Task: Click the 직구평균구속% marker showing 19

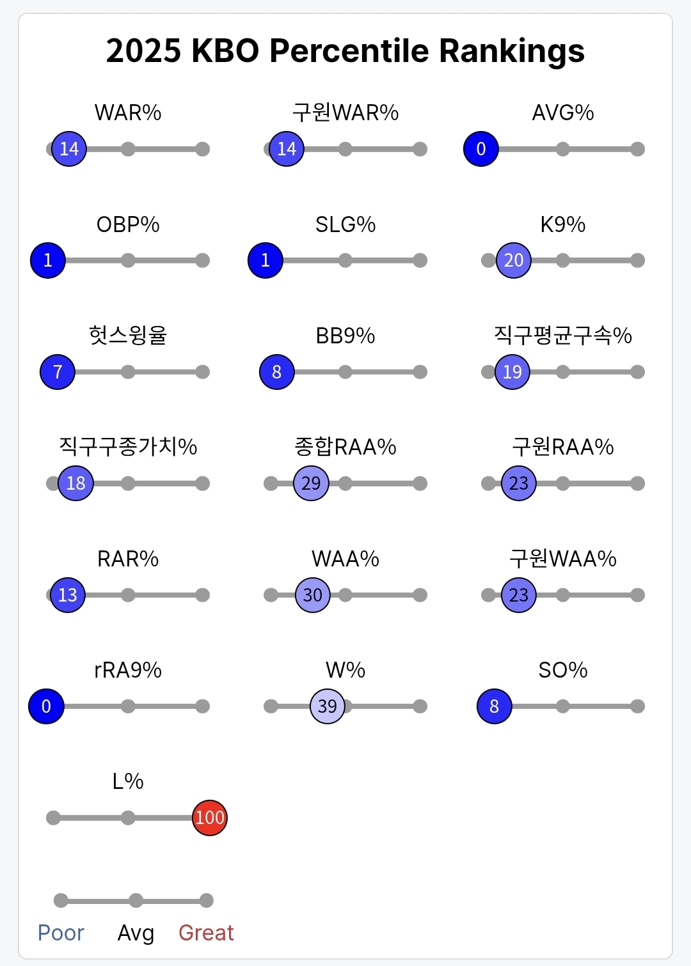Action: point(512,372)
